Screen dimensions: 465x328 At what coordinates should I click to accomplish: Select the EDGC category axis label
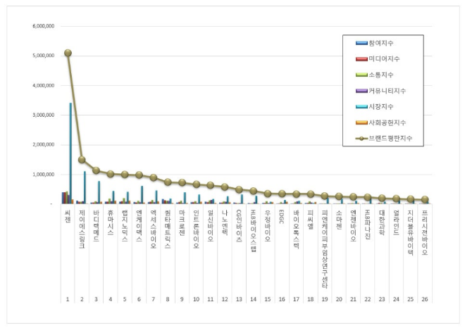282,215
